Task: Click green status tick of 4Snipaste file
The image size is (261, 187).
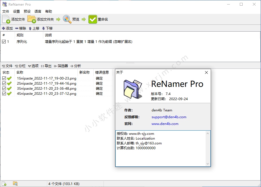Action: pos(10,94)
